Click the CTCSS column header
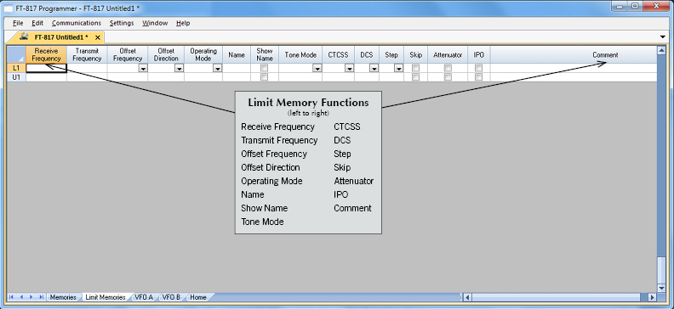This screenshot has width=674, height=309. 339,55
